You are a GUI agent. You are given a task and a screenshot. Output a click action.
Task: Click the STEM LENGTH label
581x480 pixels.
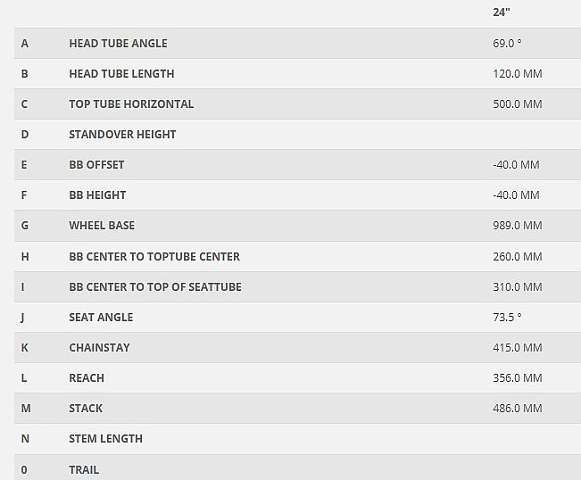pos(105,439)
